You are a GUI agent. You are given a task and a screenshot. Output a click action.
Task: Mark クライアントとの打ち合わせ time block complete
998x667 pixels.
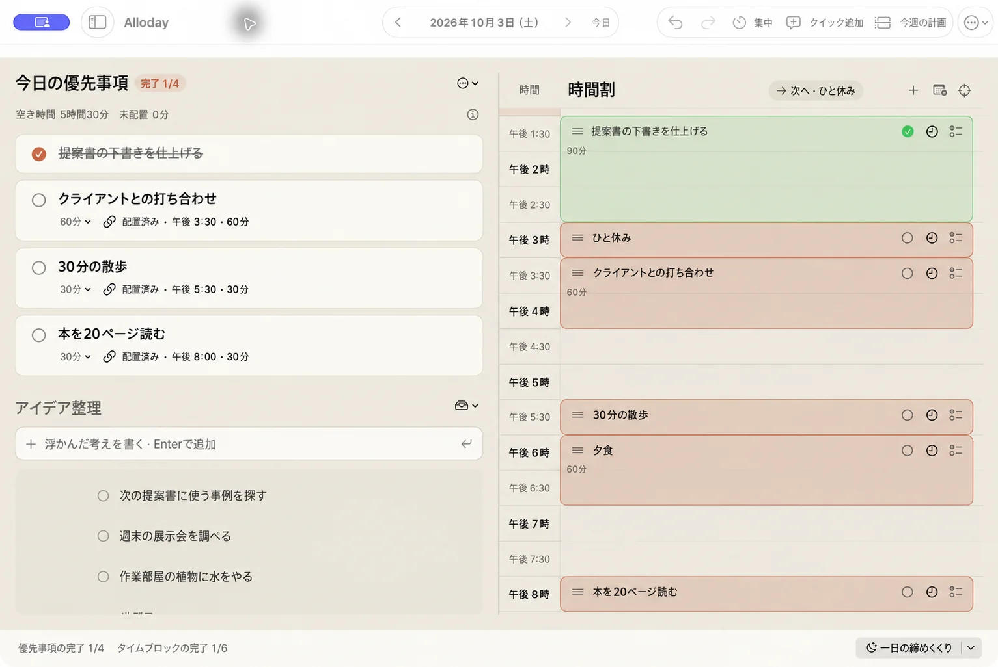point(908,274)
